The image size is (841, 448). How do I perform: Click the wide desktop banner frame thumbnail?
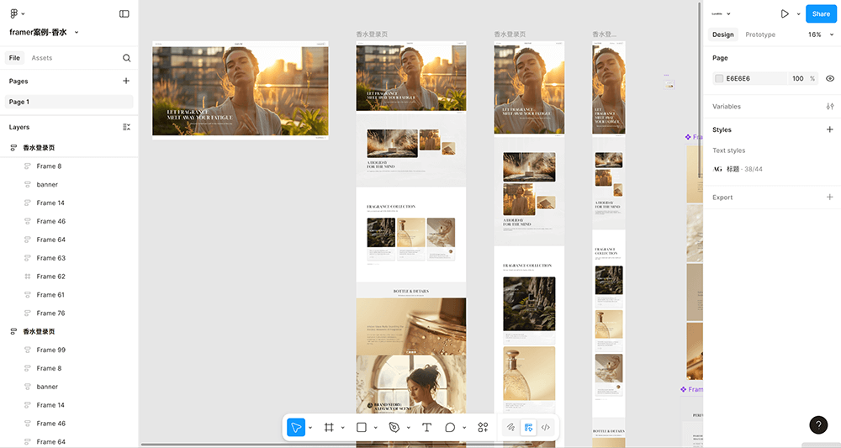(x=241, y=90)
